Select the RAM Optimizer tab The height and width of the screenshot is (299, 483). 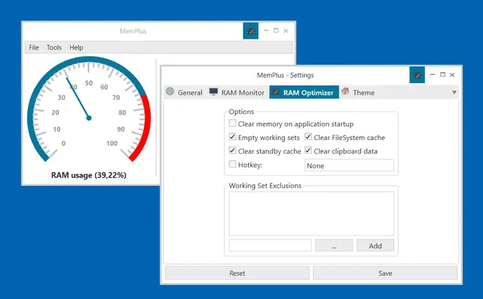click(304, 92)
